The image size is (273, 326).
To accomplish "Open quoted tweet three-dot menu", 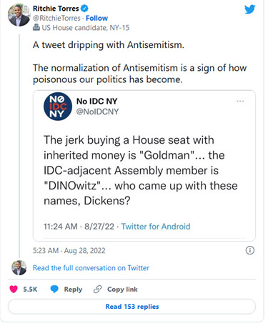I will coord(240,102).
